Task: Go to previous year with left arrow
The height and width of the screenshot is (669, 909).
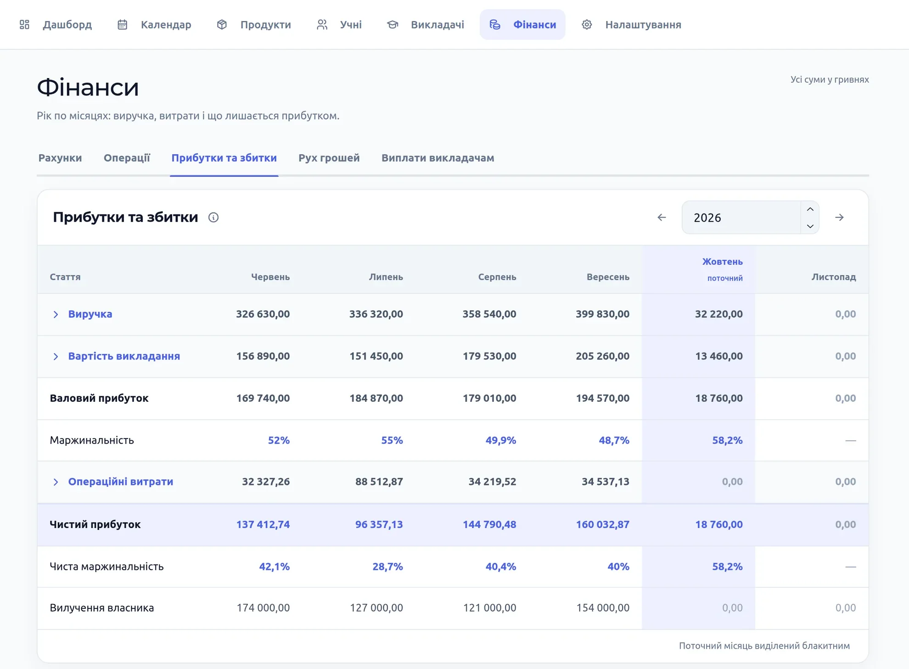Action: pyautogui.click(x=662, y=217)
